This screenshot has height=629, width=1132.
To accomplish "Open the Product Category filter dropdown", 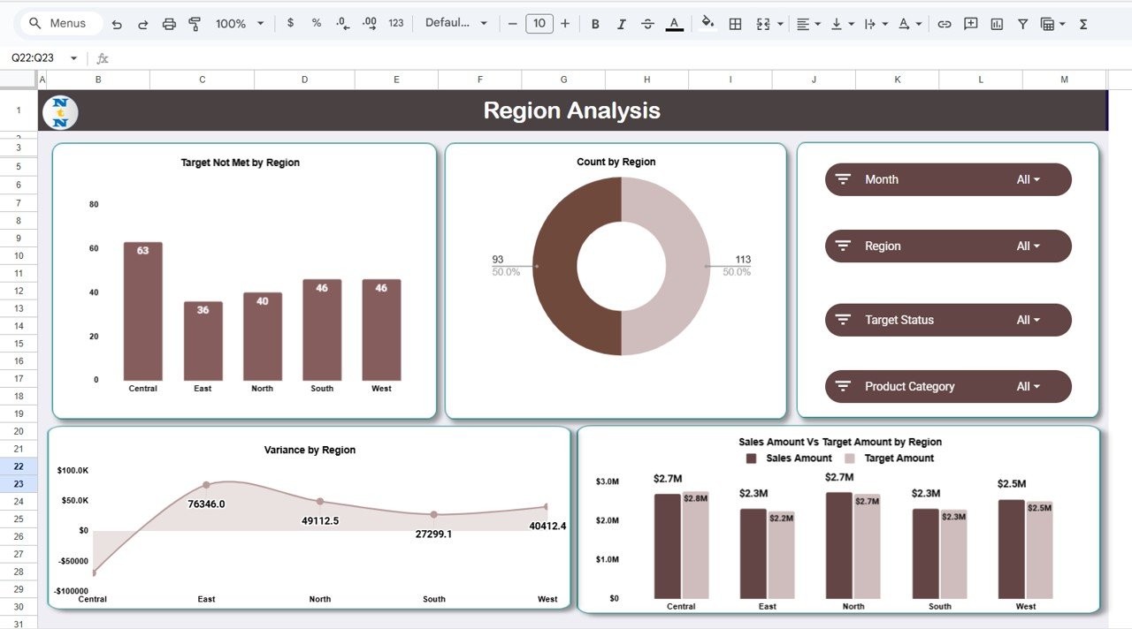I will [1029, 386].
